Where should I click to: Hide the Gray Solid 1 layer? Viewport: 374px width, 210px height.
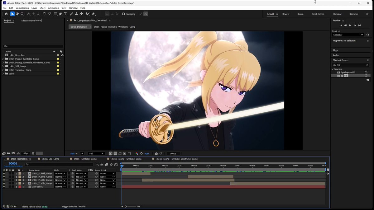4,187
